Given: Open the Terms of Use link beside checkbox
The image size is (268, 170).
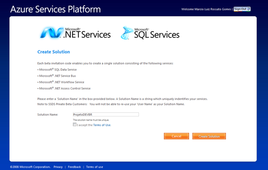Looking at the screenshot, I should [x=102, y=125].
